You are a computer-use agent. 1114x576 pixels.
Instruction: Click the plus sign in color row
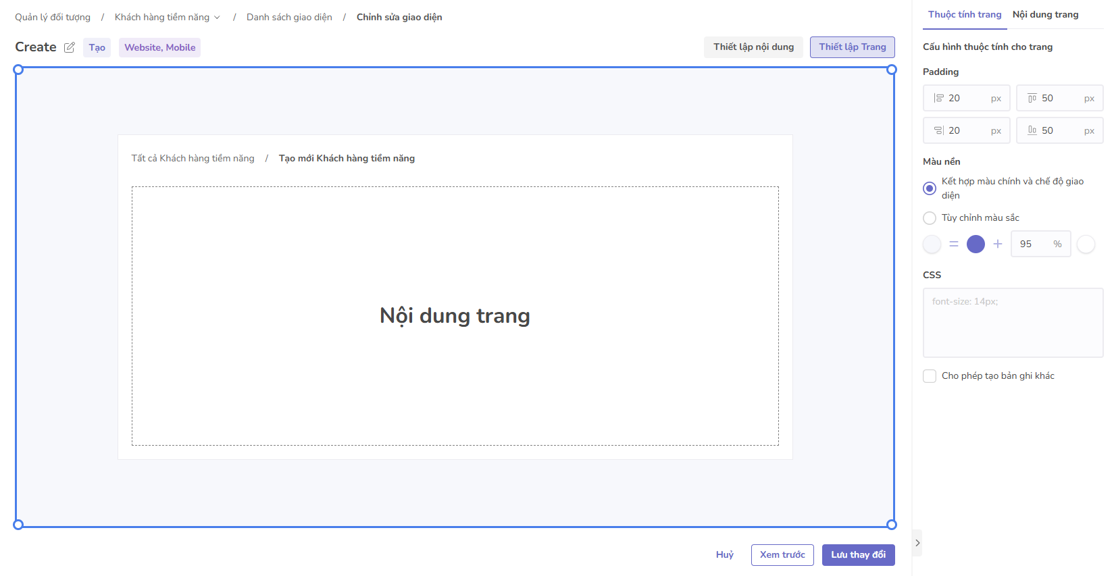998,244
